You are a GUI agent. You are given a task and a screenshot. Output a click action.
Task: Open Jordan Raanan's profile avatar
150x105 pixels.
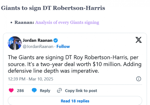pyautogui.click(x=15, y=43)
